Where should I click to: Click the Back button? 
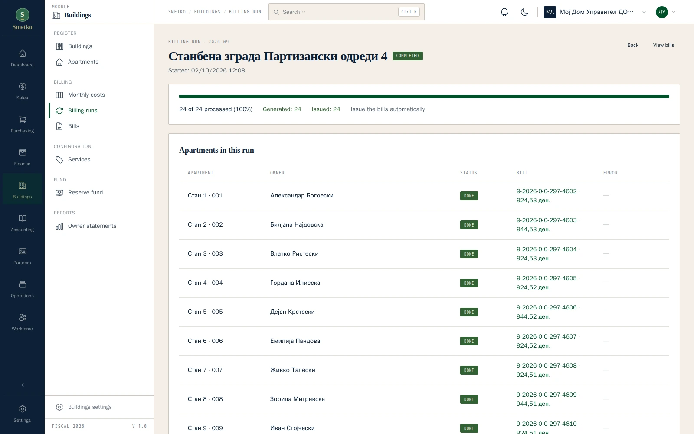point(632,45)
